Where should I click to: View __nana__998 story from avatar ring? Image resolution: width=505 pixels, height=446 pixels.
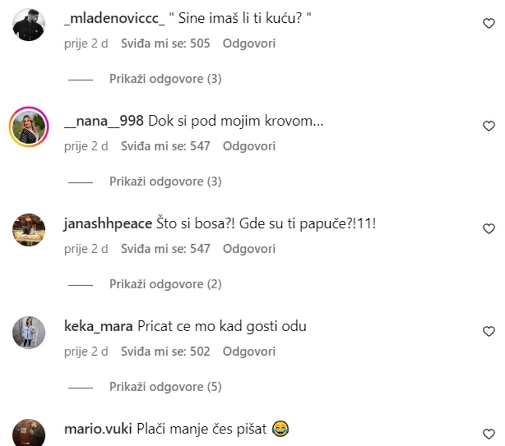pyautogui.click(x=28, y=127)
